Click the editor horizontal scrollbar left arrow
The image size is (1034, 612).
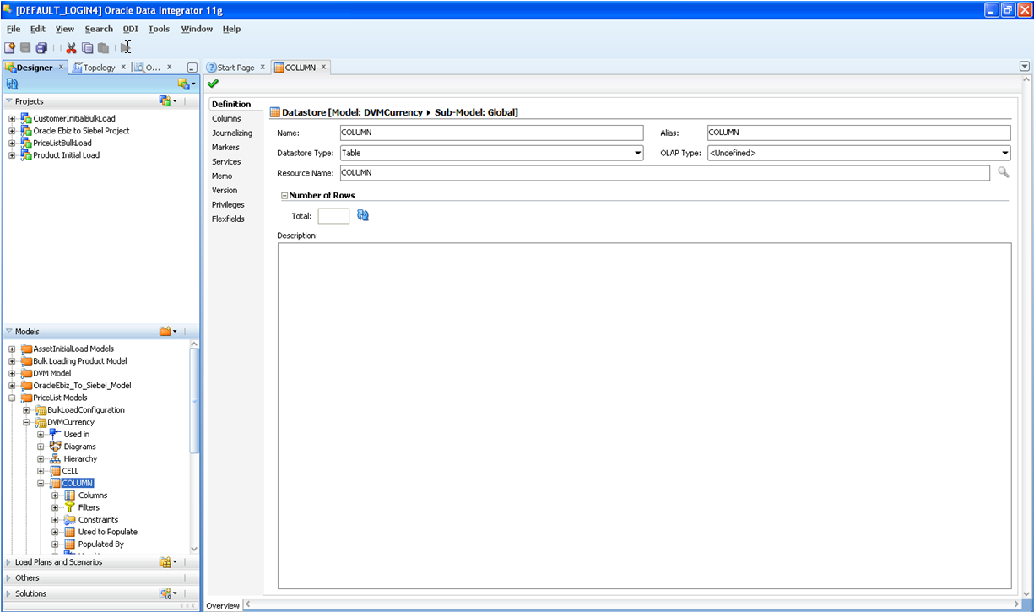point(249,605)
